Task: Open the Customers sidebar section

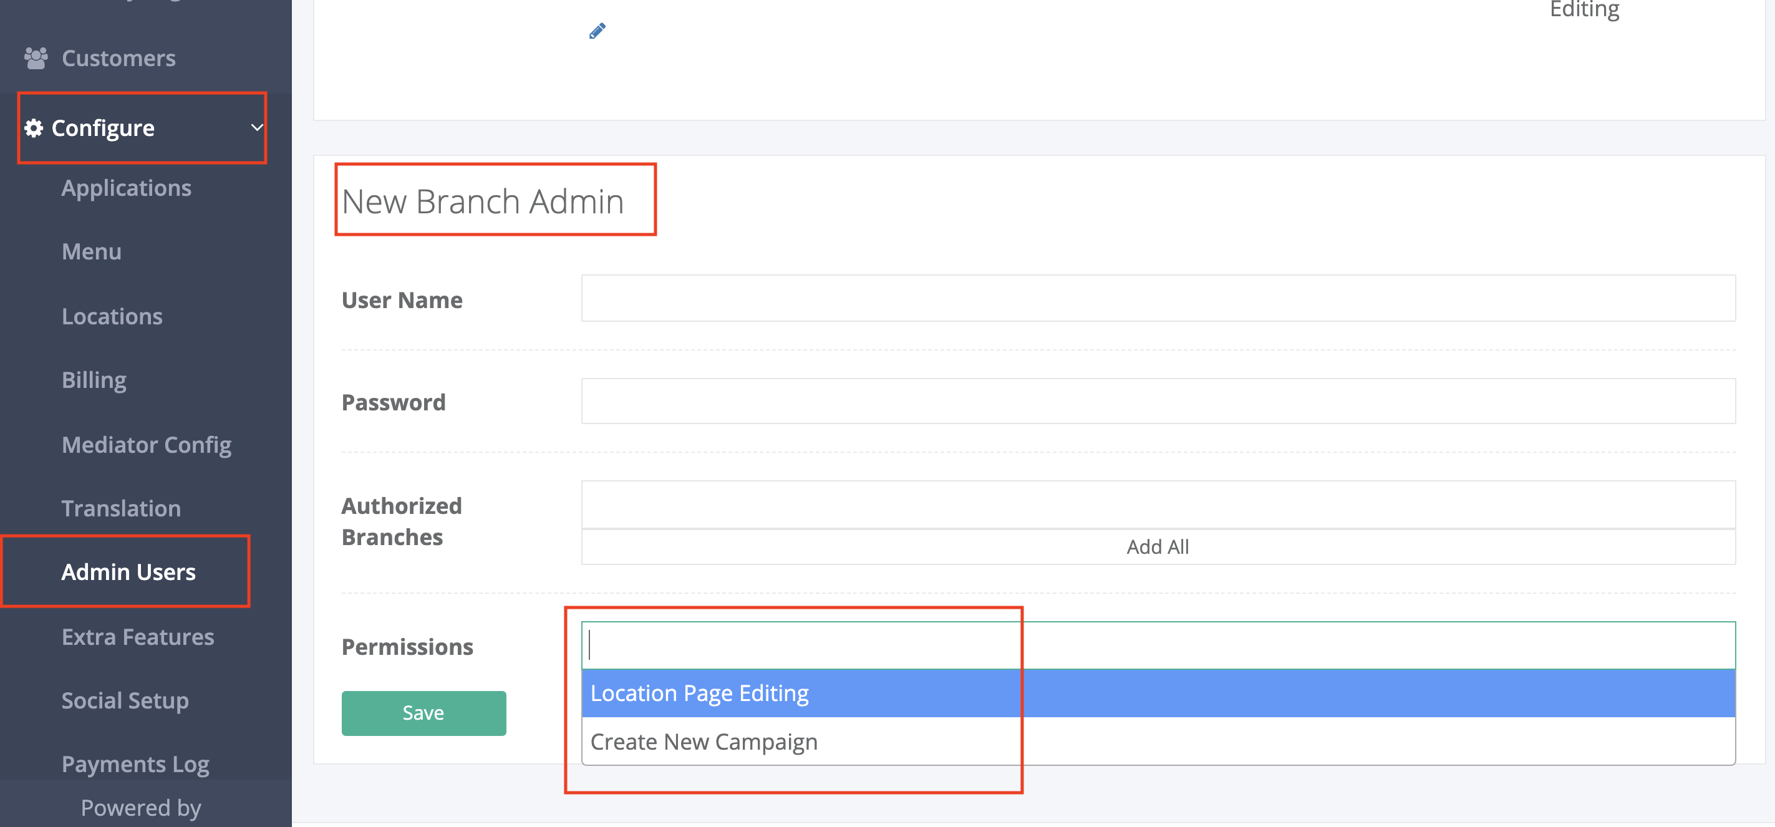Action: 118,58
